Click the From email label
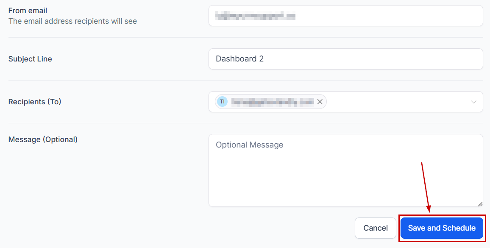 click(x=28, y=11)
